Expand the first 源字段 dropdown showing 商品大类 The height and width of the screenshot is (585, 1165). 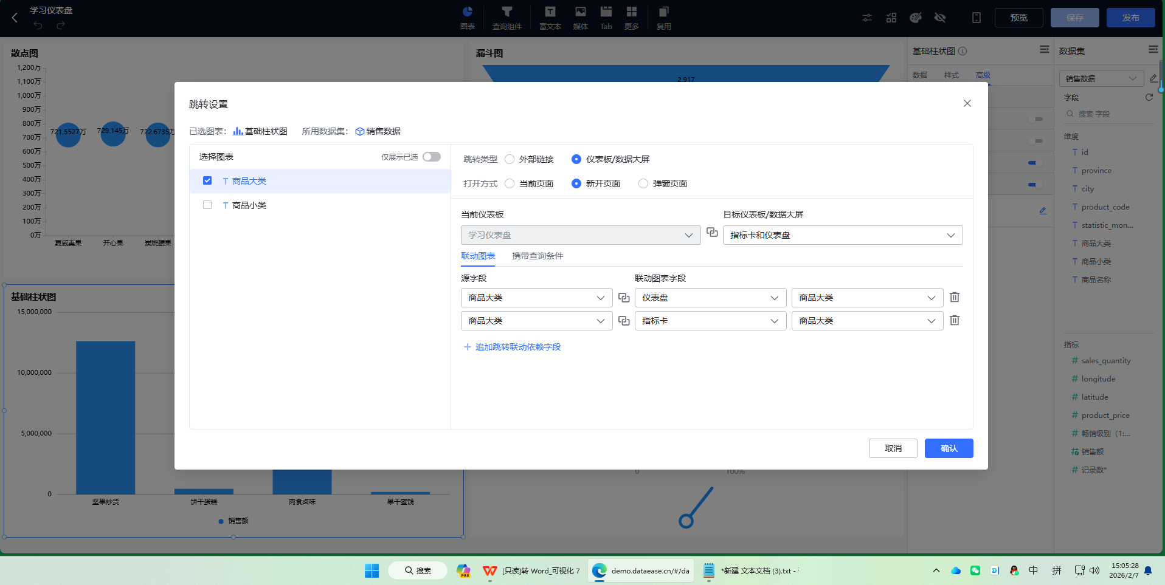(x=536, y=297)
